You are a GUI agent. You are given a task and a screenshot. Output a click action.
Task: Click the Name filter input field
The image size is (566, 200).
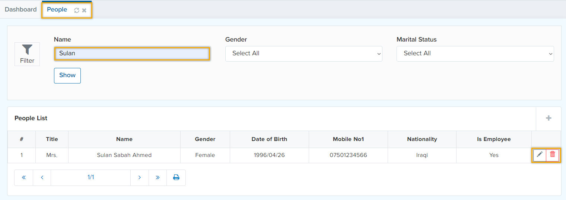point(132,53)
